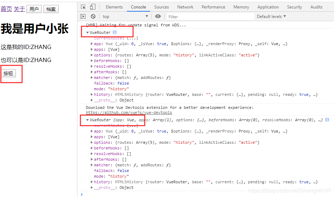Click the 这是我的ID:ZHANG text
The height and width of the screenshot is (197, 334).
(26, 47)
